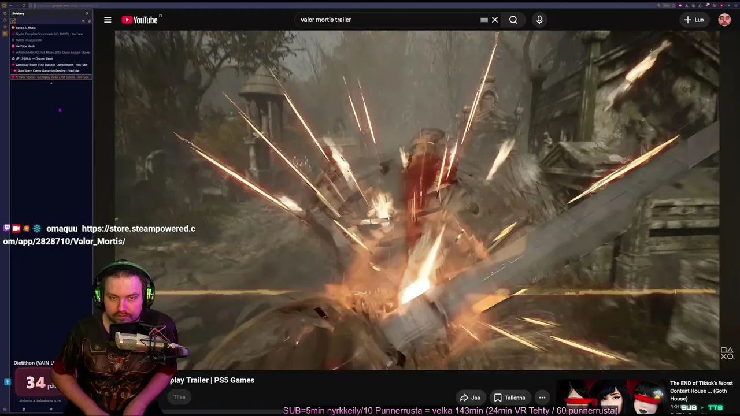Go to the YouTube home logo
This screenshot has width=740, height=416.
coord(140,20)
